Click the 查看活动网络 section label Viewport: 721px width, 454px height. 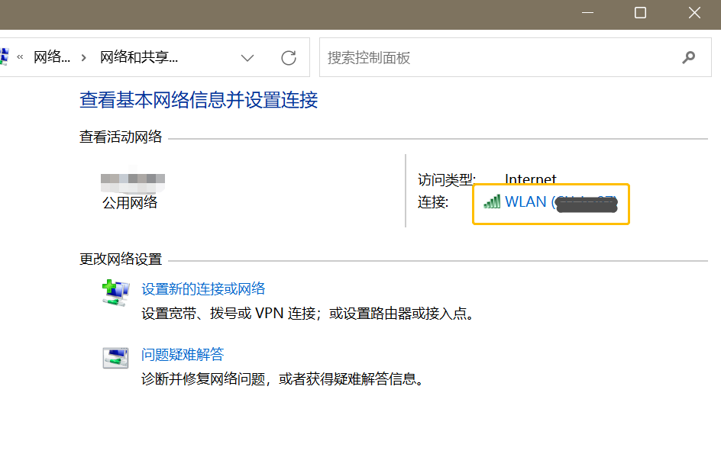[121, 137]
